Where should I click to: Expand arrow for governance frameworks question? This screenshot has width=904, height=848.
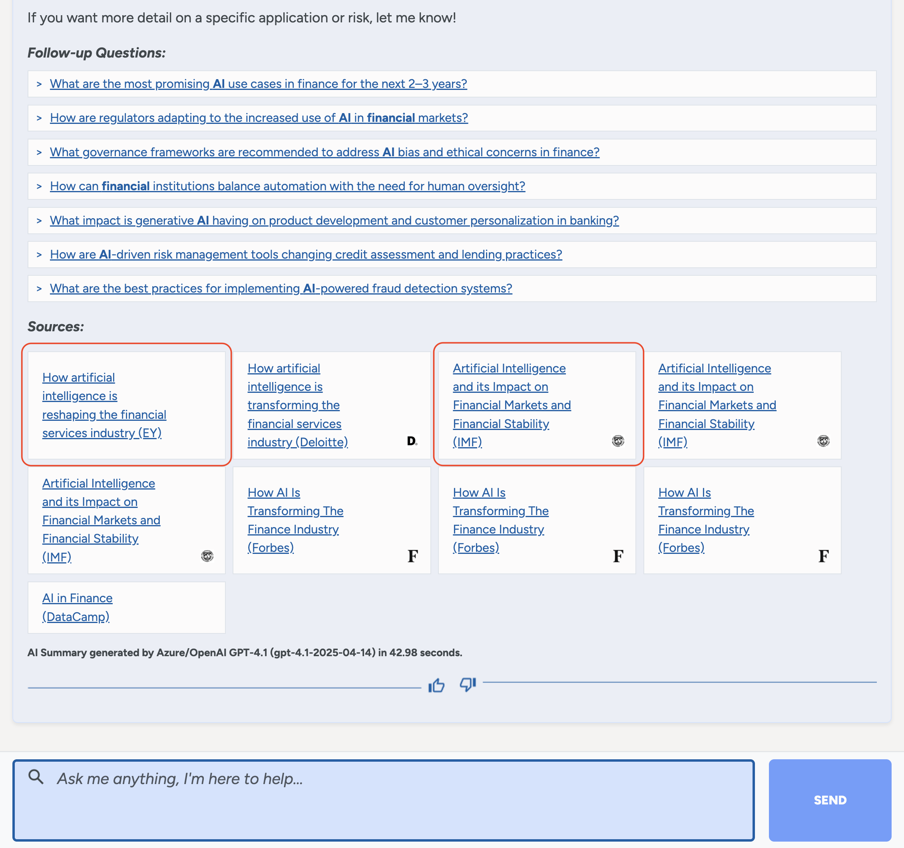pos(39,152)
